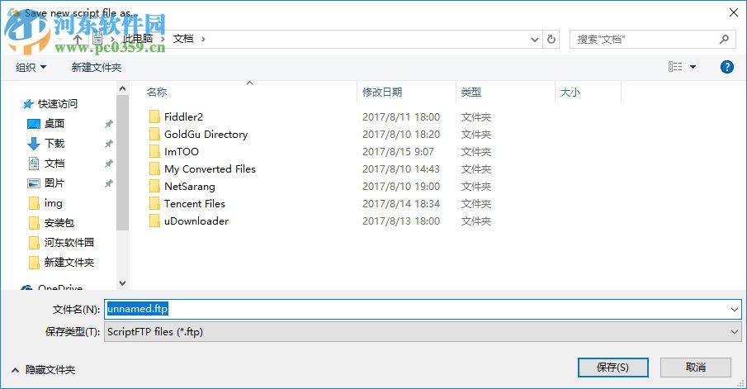Click the sidebar scrollbar thumb

coord(122,163)
